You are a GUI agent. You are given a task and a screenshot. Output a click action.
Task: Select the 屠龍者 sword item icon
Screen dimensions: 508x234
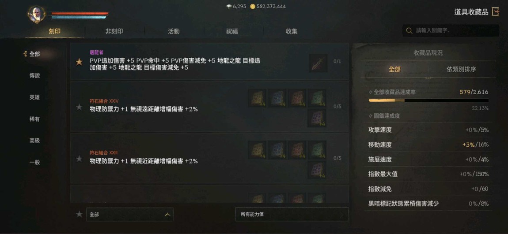click(x=318, y=63)
